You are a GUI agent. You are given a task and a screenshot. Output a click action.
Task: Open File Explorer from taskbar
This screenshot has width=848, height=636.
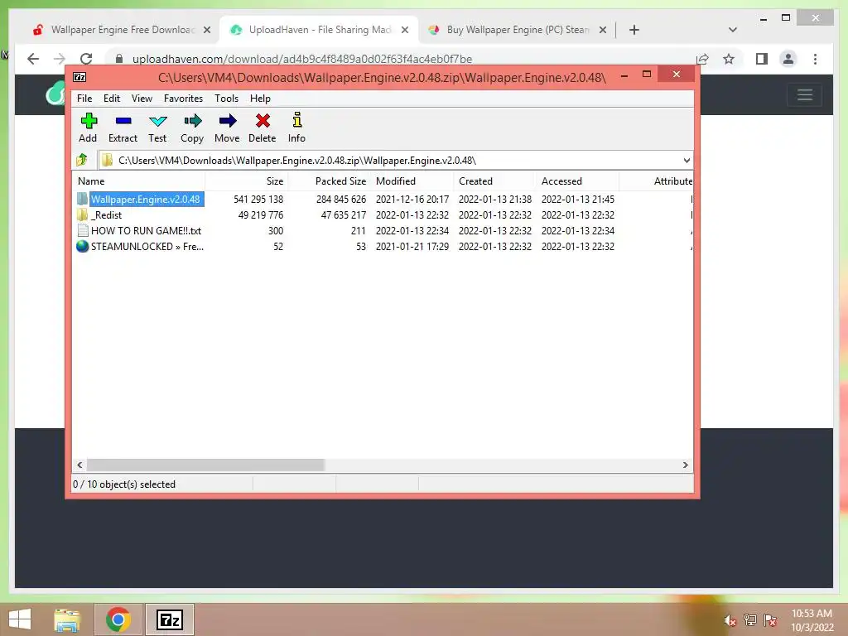[67, 619]
